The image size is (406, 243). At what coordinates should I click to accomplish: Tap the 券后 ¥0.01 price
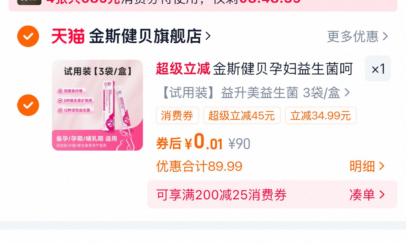(190, 142)
